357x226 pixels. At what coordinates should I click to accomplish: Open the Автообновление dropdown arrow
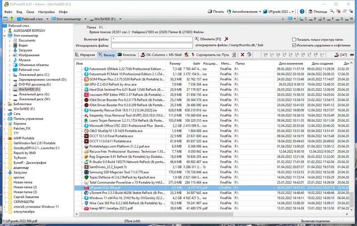point(260,12)
